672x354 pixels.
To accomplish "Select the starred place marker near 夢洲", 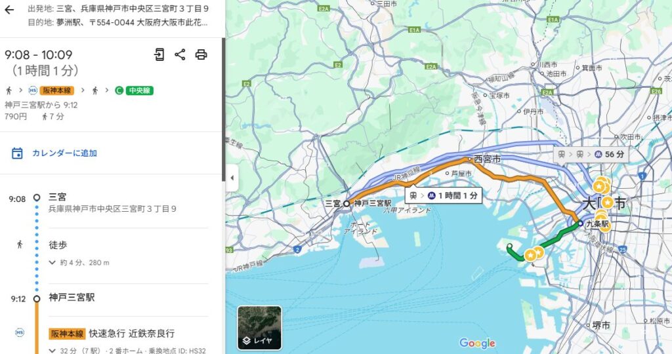I will (x=530, y=256).
